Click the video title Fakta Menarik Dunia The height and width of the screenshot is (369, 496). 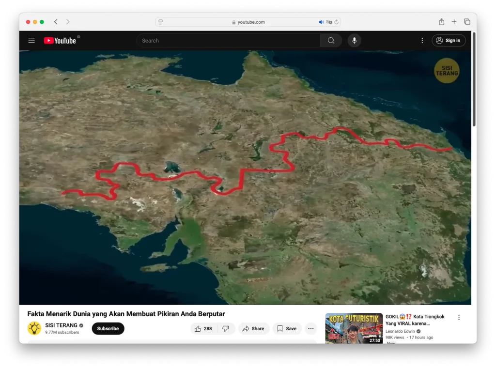click(126, 314)
